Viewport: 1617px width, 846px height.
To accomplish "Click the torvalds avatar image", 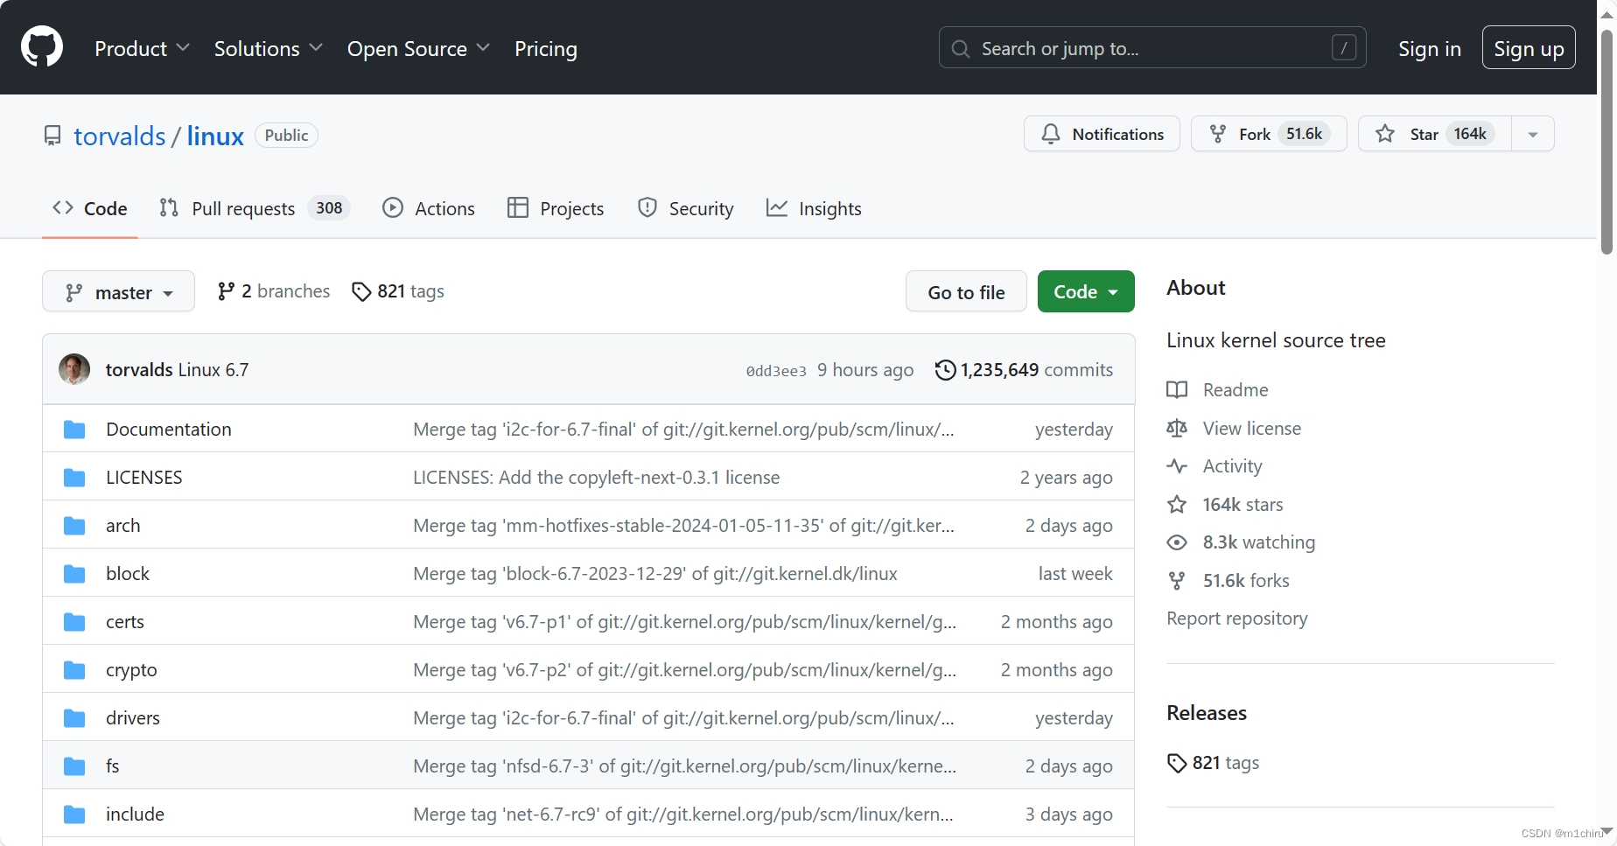I will (x=74, y=369).
